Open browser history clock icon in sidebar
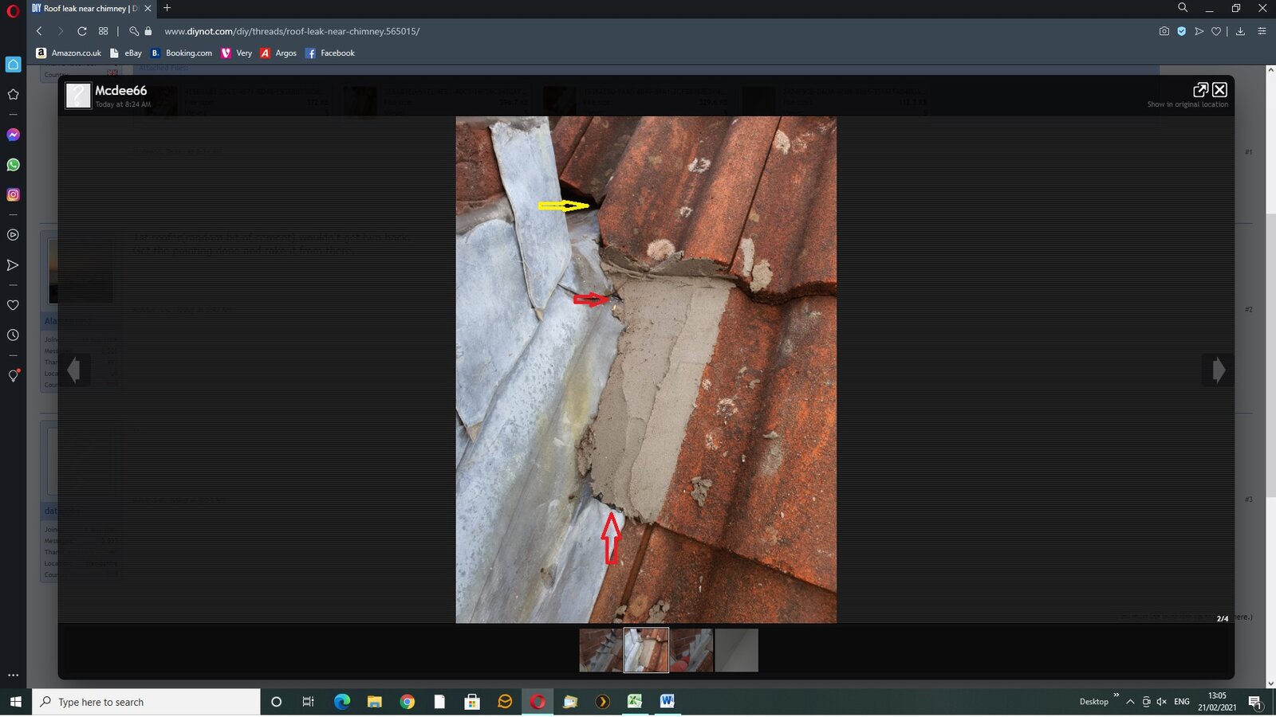 tap(13, 335)
